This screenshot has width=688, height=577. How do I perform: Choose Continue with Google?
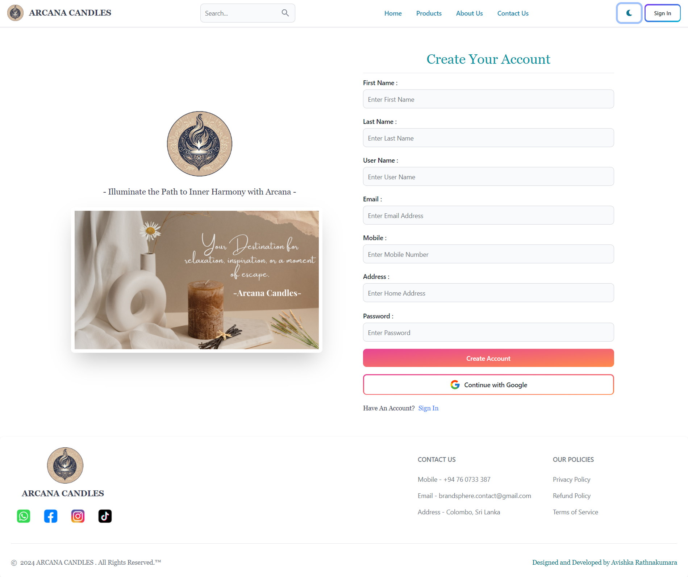(x=488, y=384)
